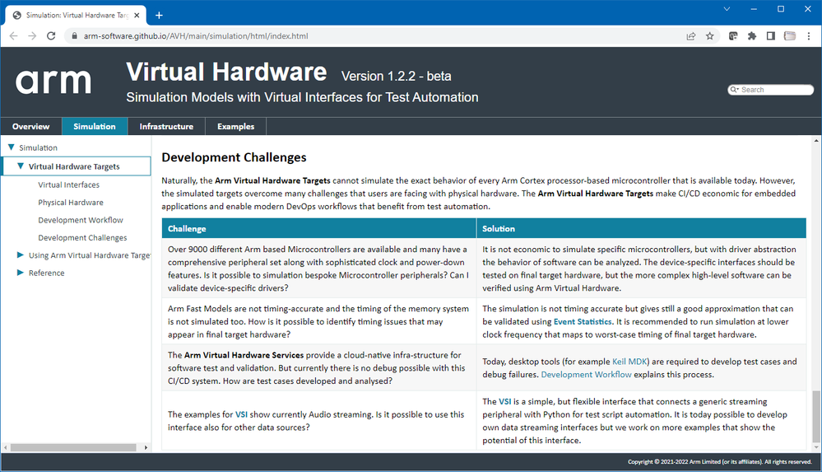Click the Version 1.2.2 - beta text

(397, 76)
